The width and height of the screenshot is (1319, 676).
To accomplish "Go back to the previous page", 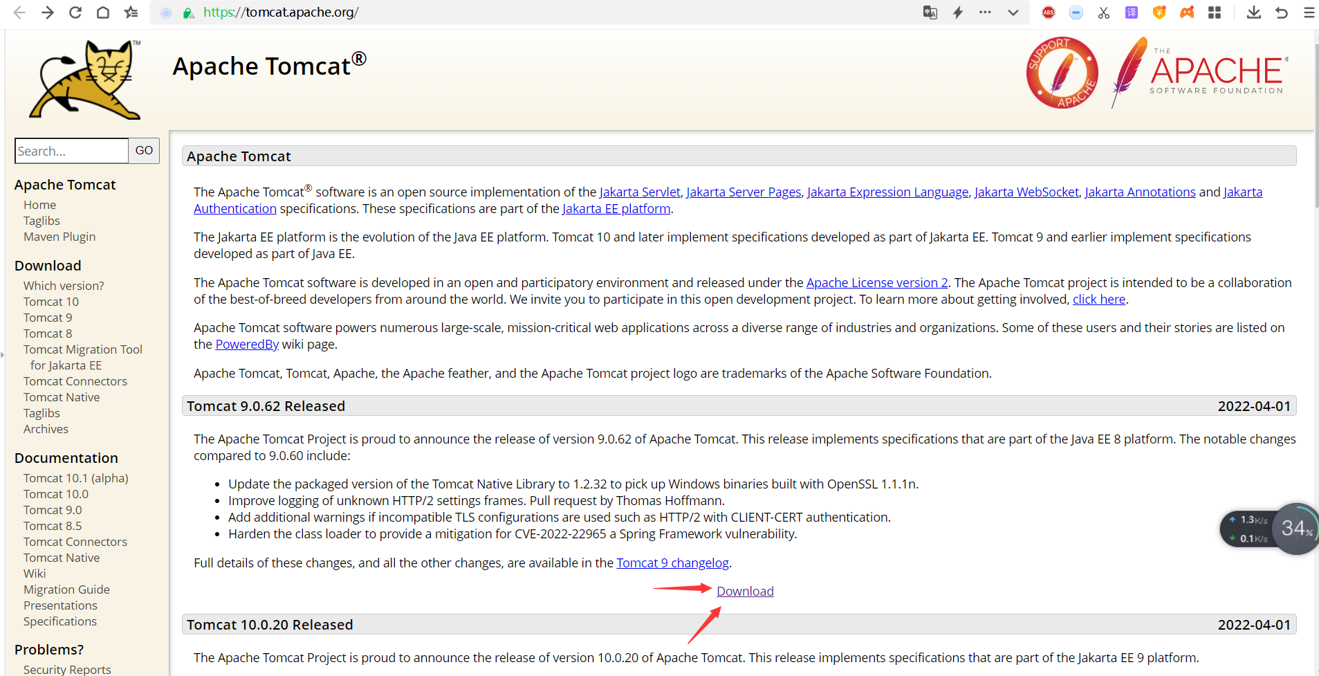I will pos(19,12).
